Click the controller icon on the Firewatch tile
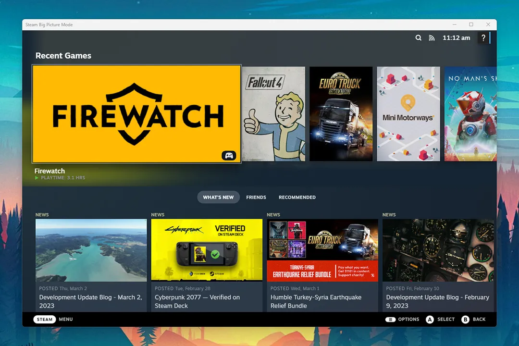The image size is (519, 346). click(229, 155)
